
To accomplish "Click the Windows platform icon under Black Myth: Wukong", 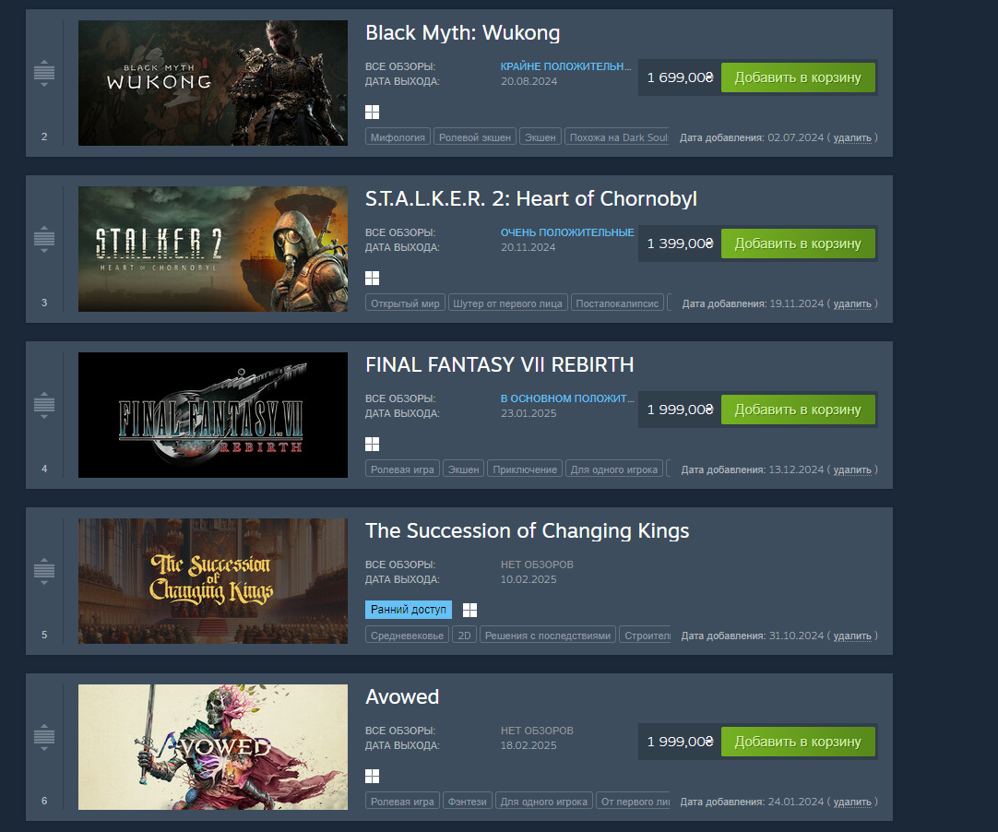I will (373, 112).
